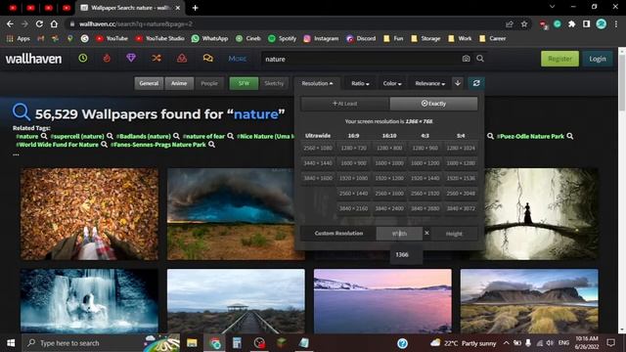Open the Toplist diamond icon
Viewport: 626px width, 352px height.
(x=131, y=59)
